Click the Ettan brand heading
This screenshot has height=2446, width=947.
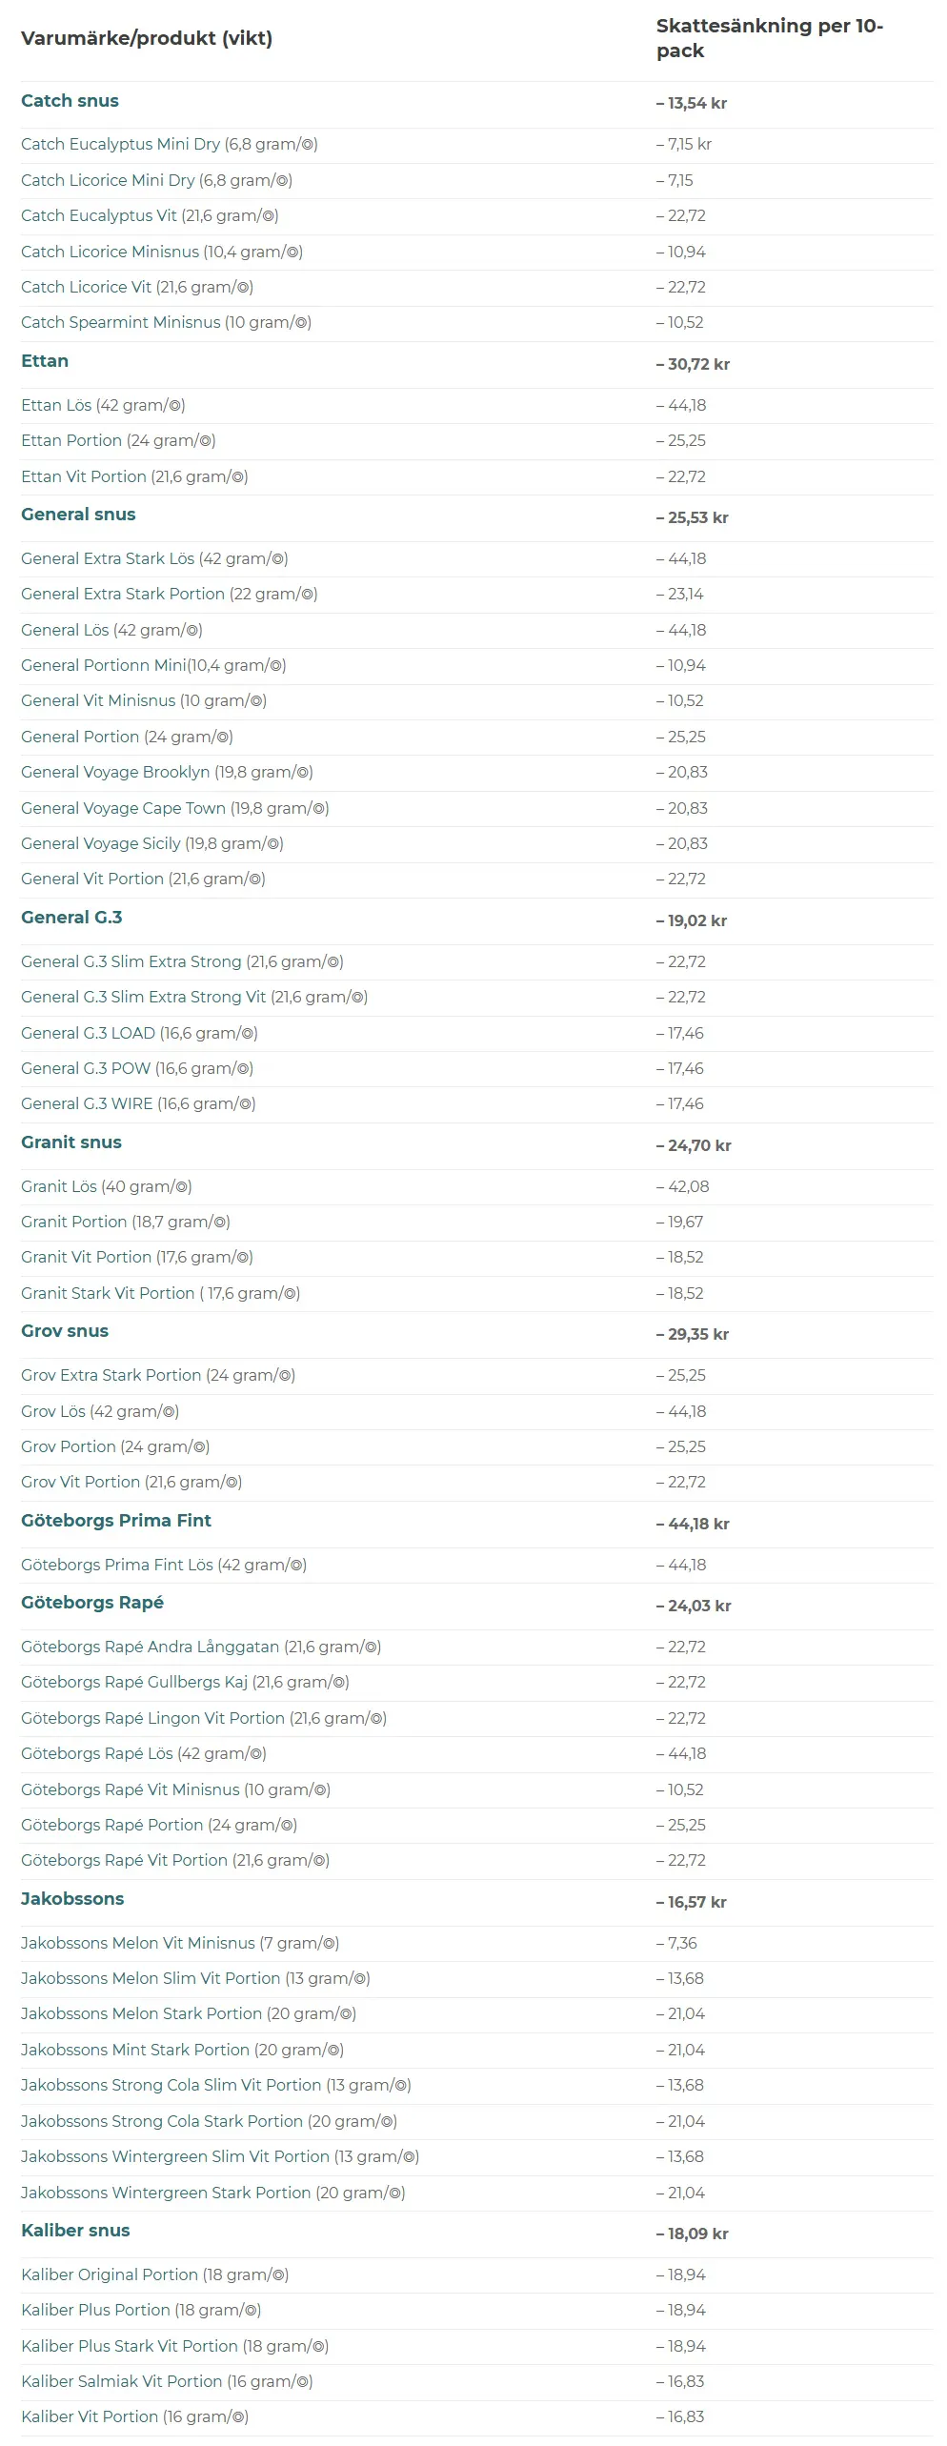(x=45, y=361)
